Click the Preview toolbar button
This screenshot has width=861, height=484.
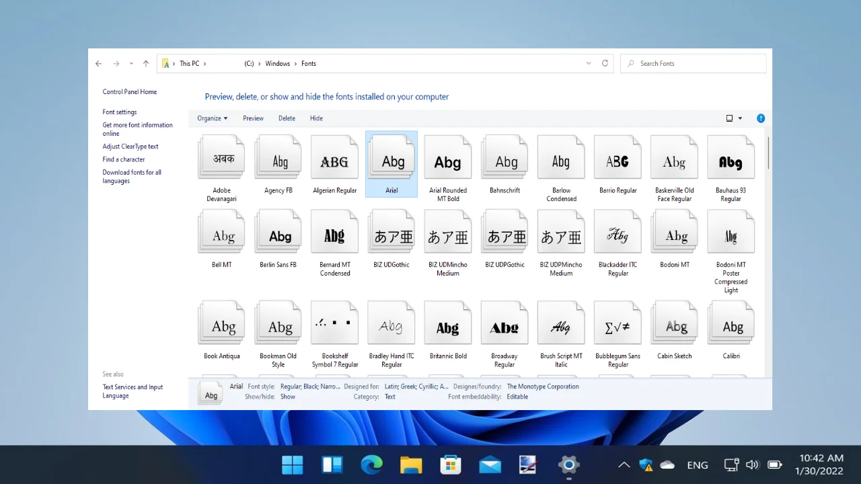coord(253,118)
